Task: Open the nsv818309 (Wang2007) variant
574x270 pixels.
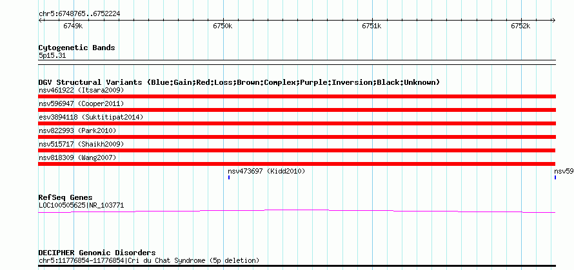Action: pyautogui.click(x=77, y=157)
